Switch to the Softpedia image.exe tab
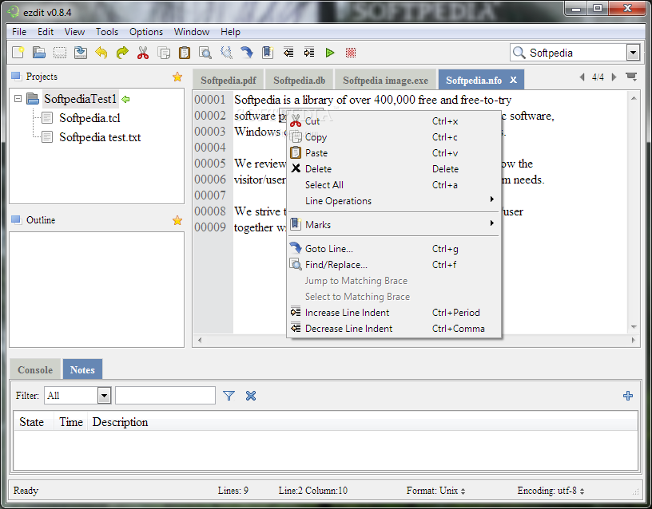652x509 pixels. point(385,80)
